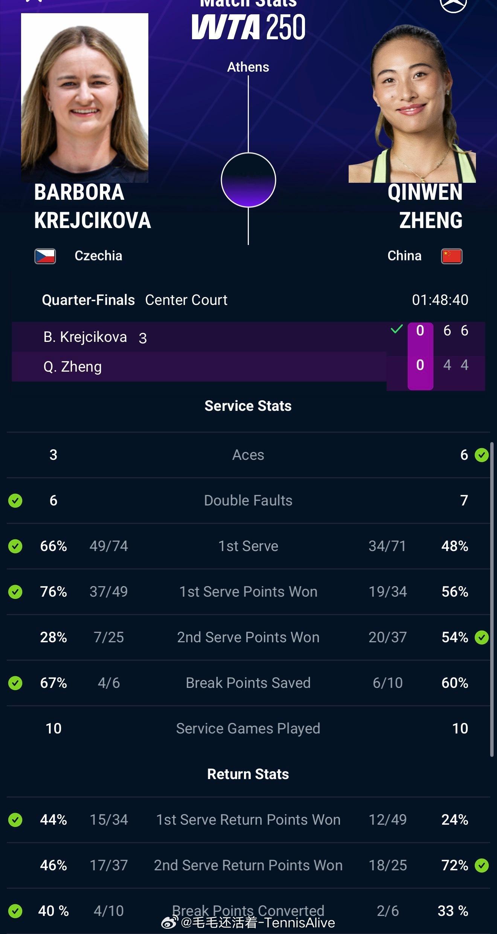This screenshot has width=497, height=934.
Task: Click the vertical scrollbar beside the stats
Action: [492, 599]
